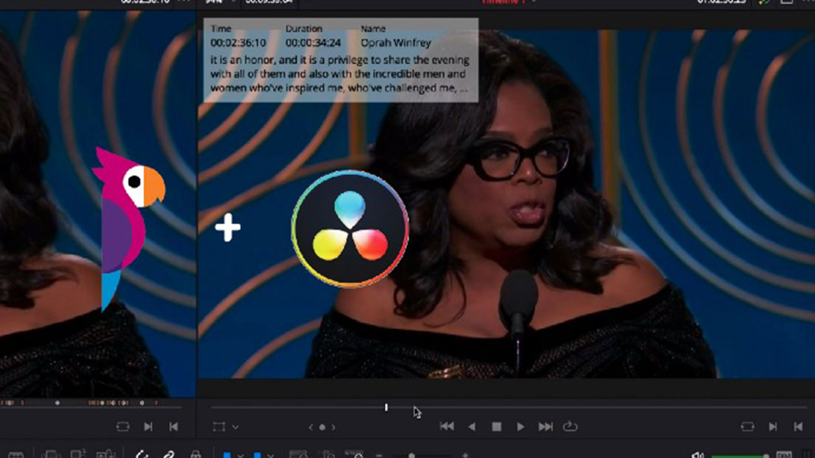Click source viewer match frame icon
Viewport: 815px width, 458px height.
(123, 427)
